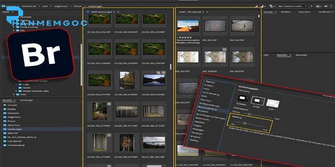Screen dimensions: 335x167
Task: Toggle ascending sort order arrow
Action: (312, 6)
